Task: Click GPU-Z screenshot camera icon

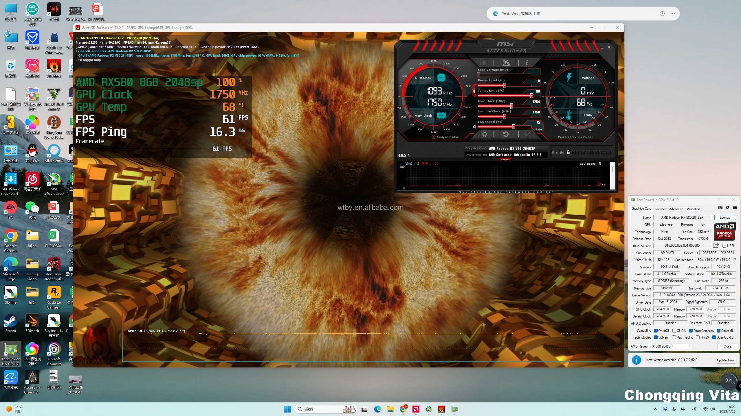Action: coord(720,208)
